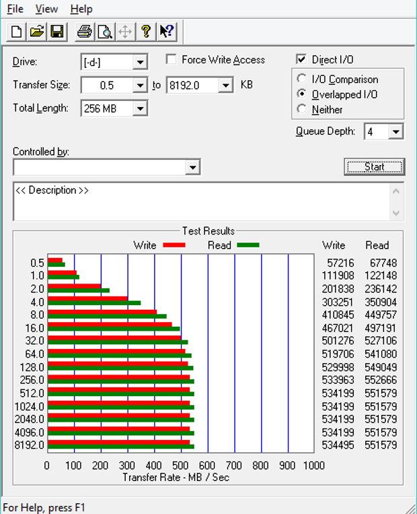The width and height of the screenshot is (417, 514).
Task: Click the yellow question mark Help icon
Action: point(145,31)
